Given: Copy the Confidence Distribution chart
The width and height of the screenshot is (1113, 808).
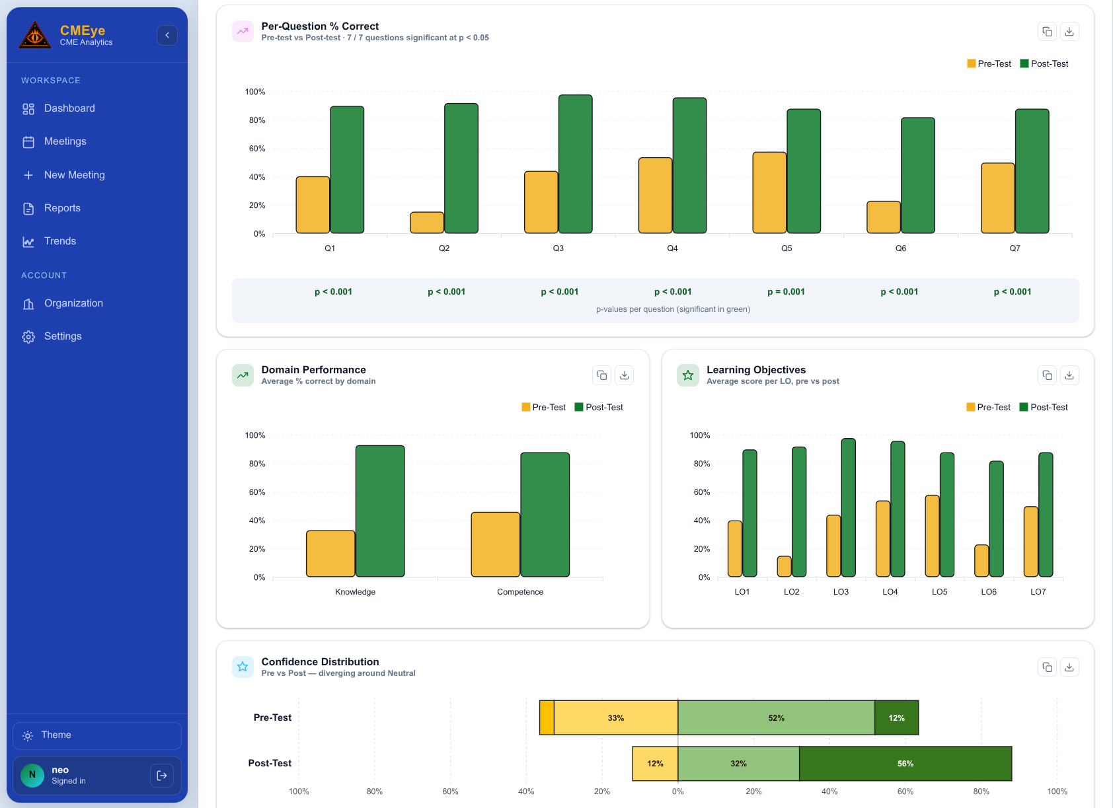Looking at the screenshot, I should pyautogui.click(x=1047, y=667).
